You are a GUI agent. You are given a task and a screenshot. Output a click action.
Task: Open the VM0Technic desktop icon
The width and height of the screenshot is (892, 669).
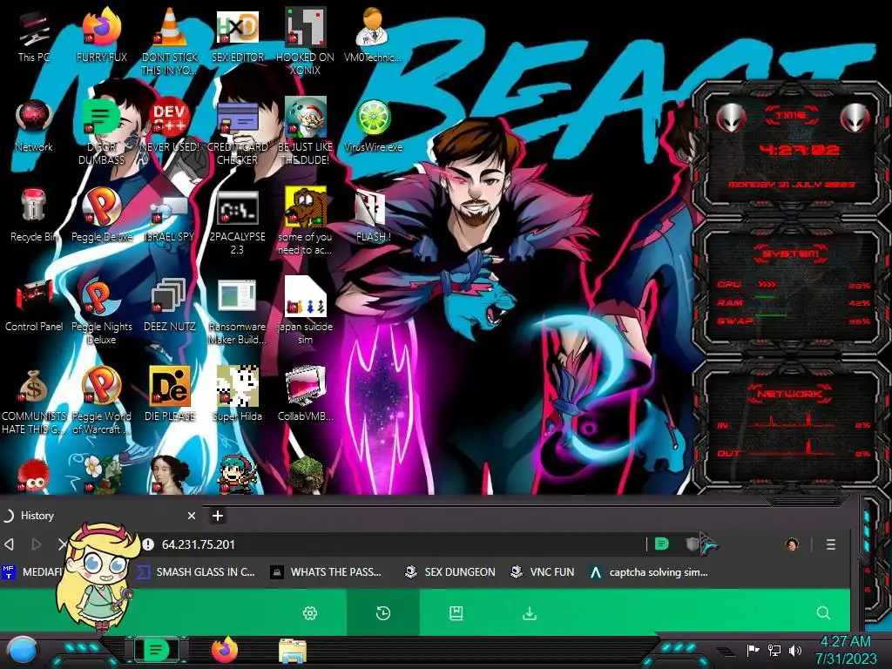(x=373, y=35)
